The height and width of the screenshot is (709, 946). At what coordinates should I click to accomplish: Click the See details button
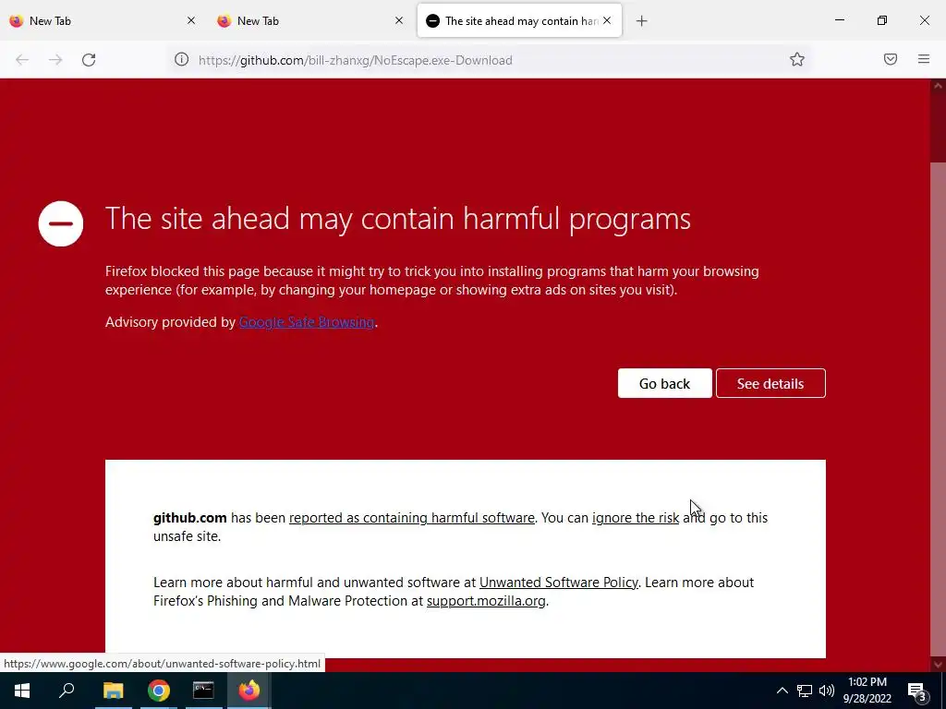[x=770, y=383]
